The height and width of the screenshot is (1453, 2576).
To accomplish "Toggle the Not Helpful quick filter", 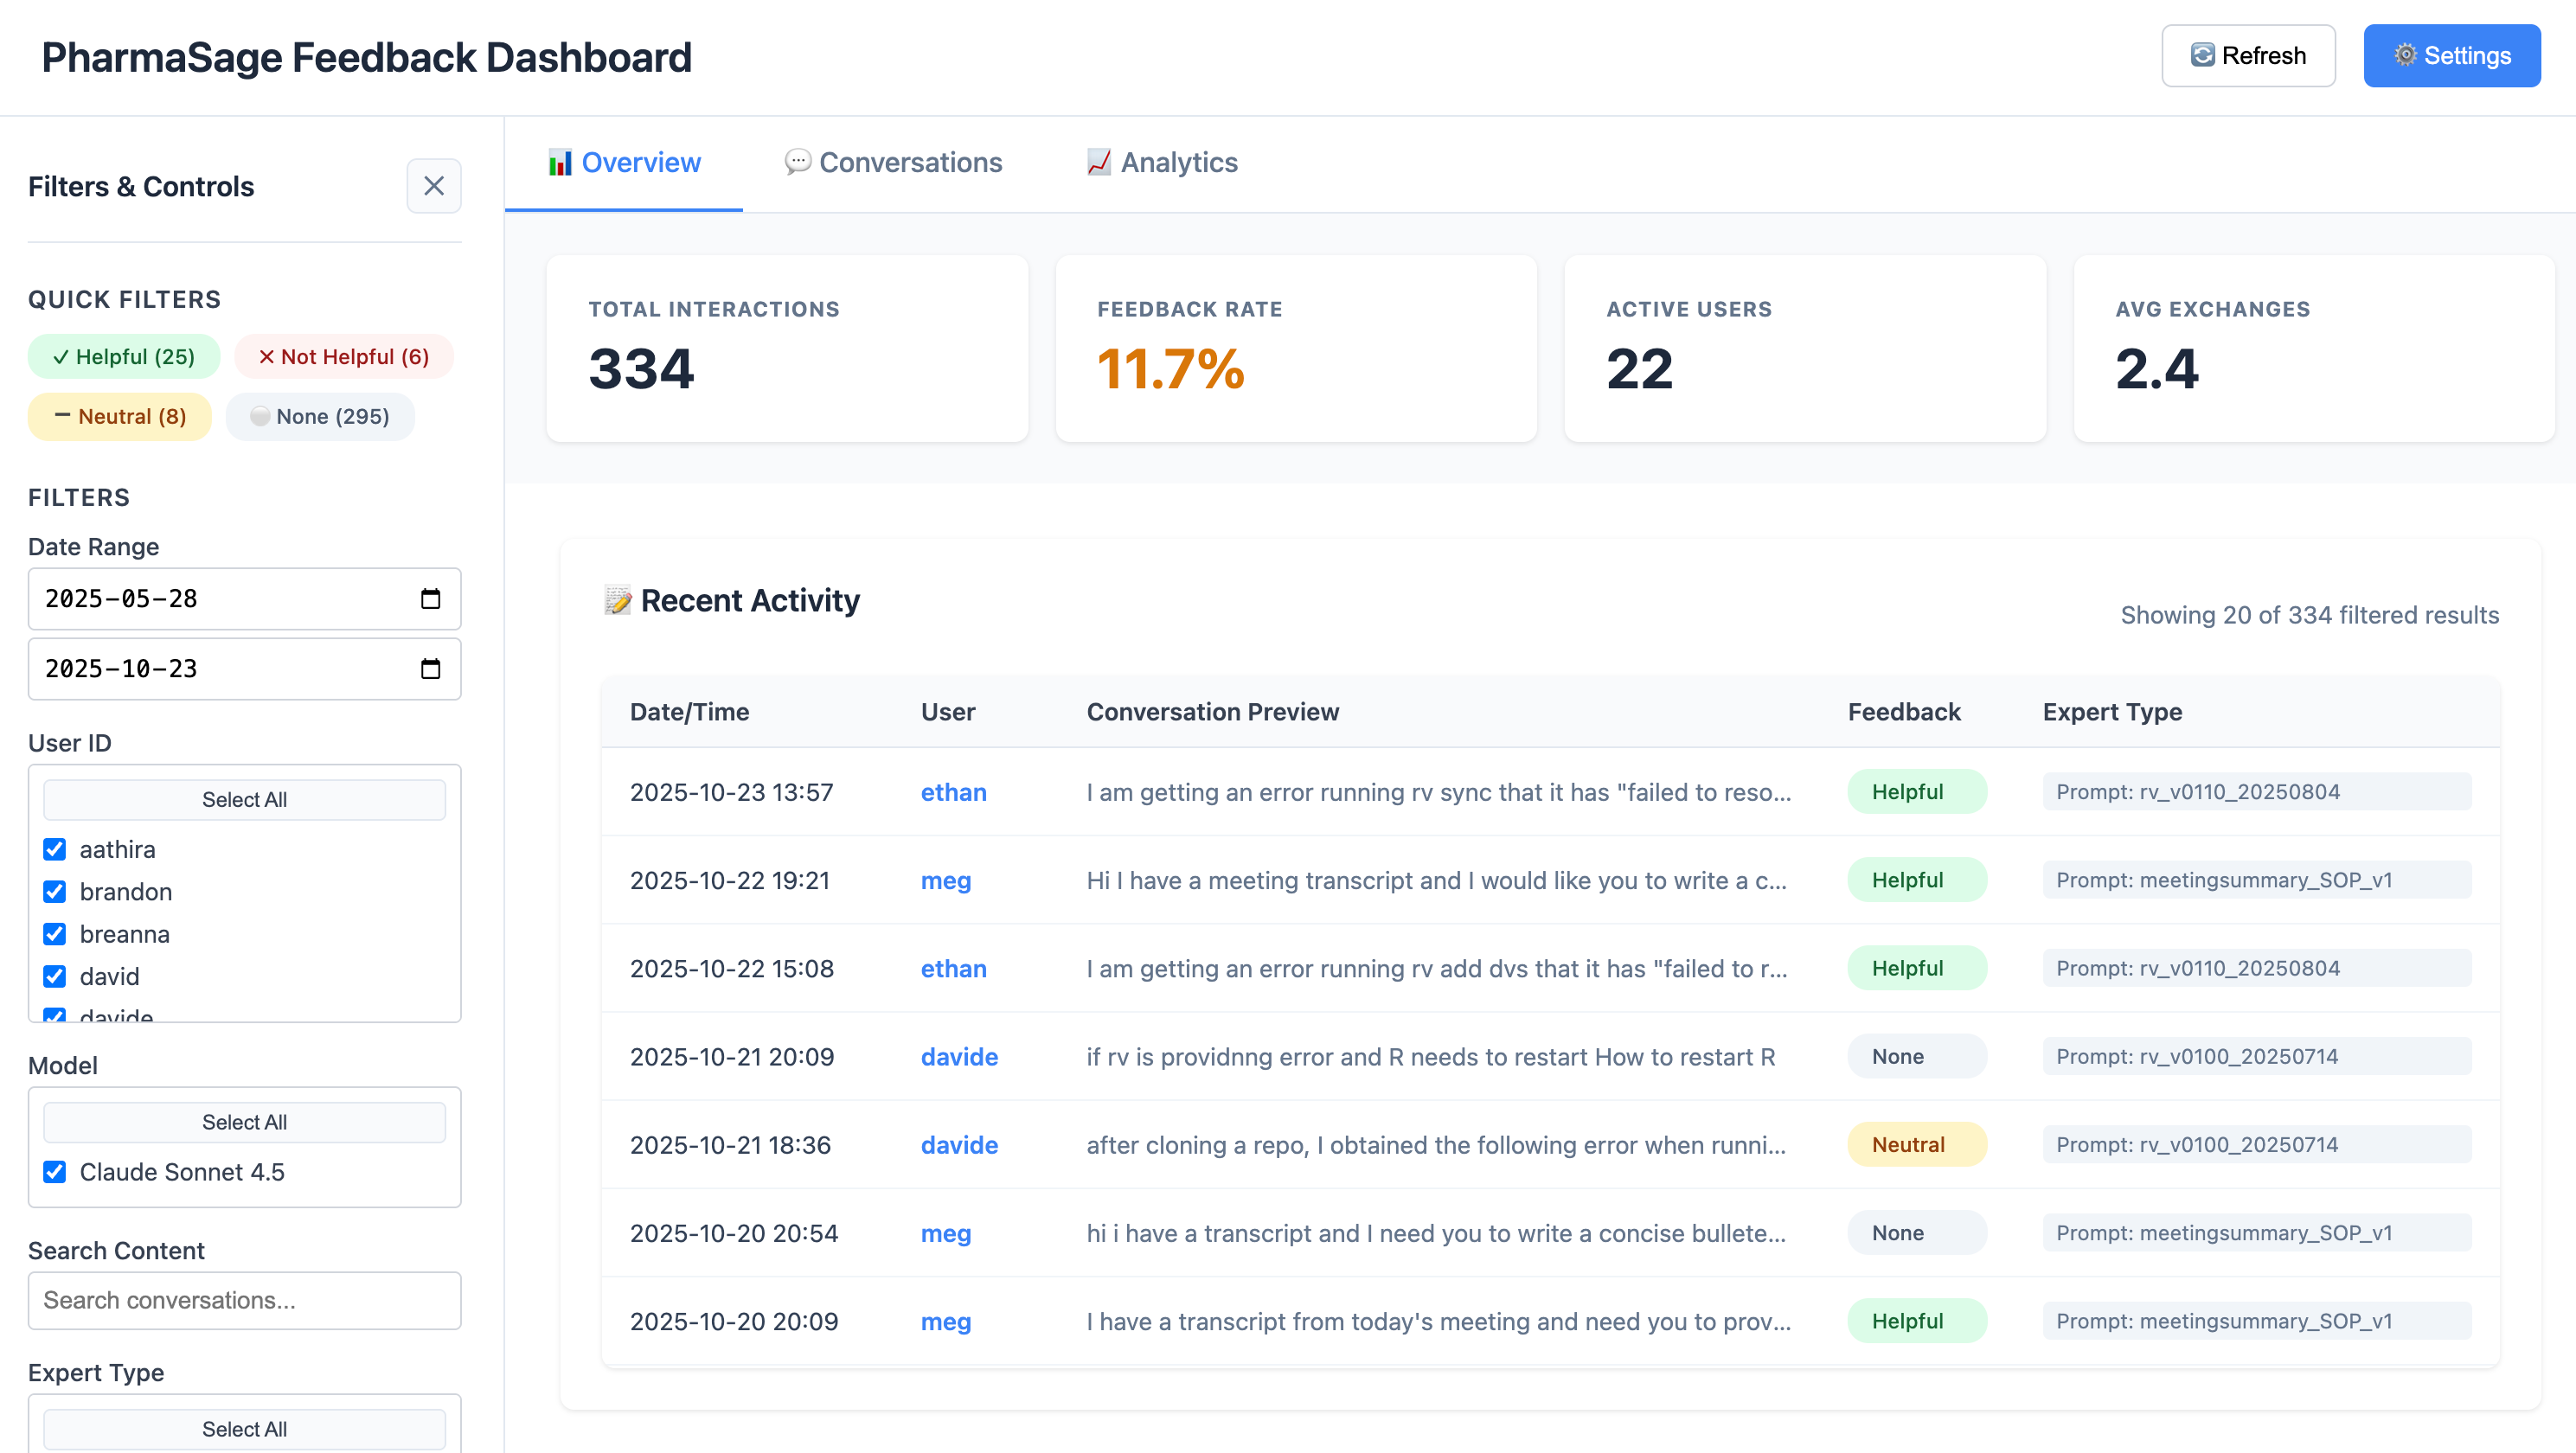I will point(343,356).
